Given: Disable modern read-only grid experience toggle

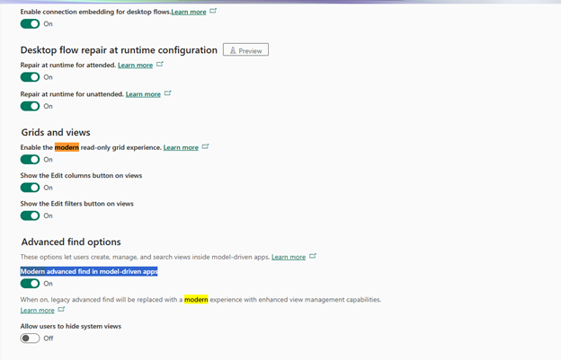Looking at the screenshot, I should [x=30, y=159].
